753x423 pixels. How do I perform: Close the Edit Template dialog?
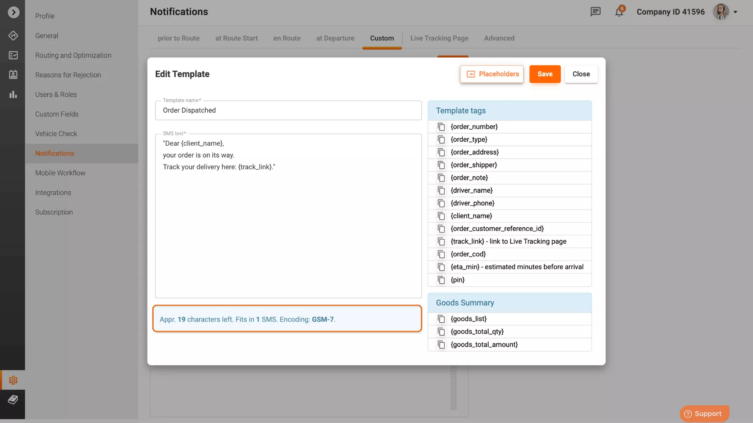(x=581, y=74)
